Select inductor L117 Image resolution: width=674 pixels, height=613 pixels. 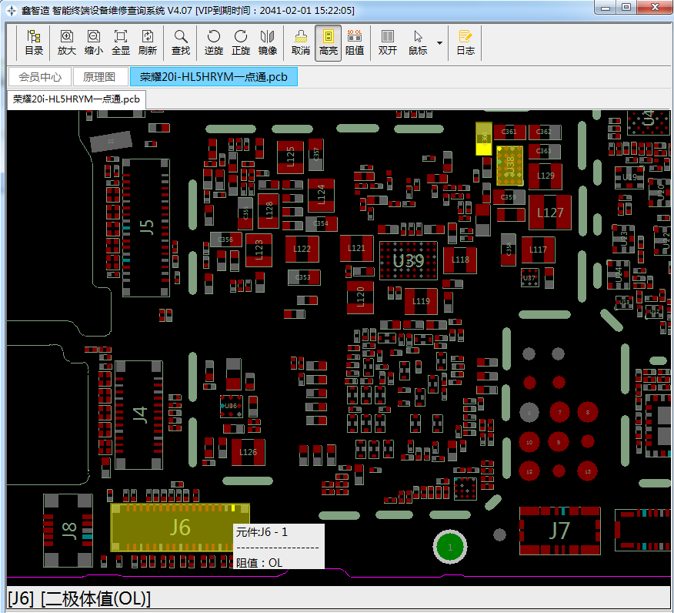tap(538, 250)
